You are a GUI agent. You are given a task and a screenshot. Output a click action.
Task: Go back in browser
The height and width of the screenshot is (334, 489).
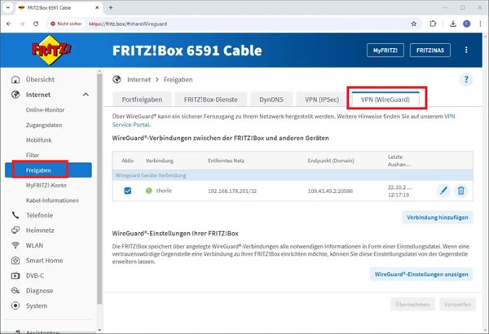click(x=9, y=24)
